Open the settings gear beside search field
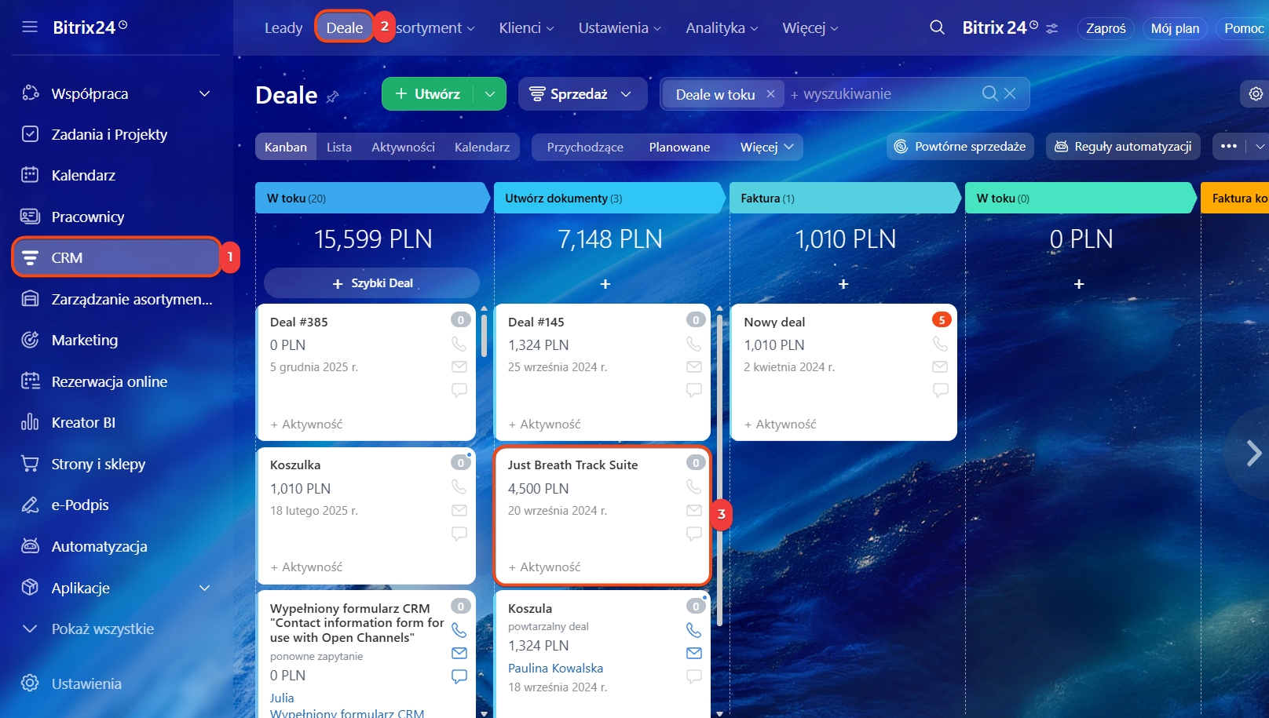The image size is (1269, 718). [x=1256, y=94]
